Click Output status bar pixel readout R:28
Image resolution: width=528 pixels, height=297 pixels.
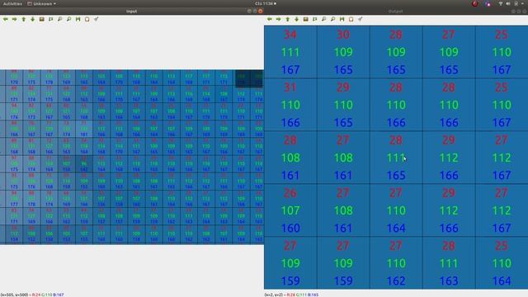291,295
